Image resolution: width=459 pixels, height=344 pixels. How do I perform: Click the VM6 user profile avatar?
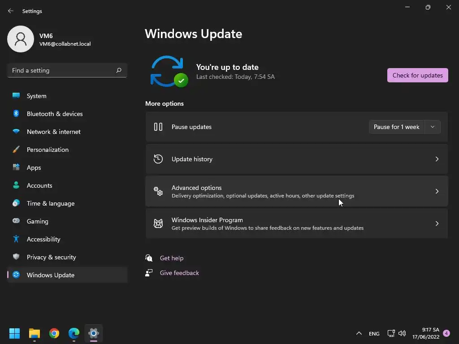pos(21,39)
